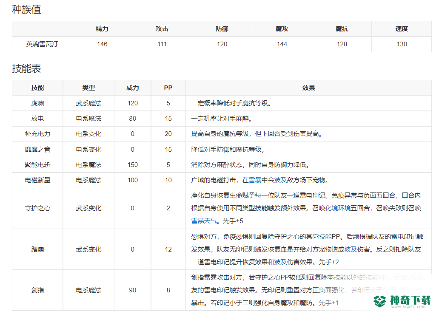Click 武系变化 type in 守护之心 row
This screenshot has height=317, width=439.
[x=88, y=208]
